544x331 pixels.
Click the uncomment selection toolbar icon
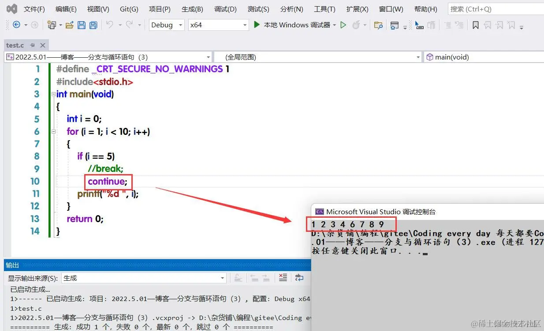point(460,25)
